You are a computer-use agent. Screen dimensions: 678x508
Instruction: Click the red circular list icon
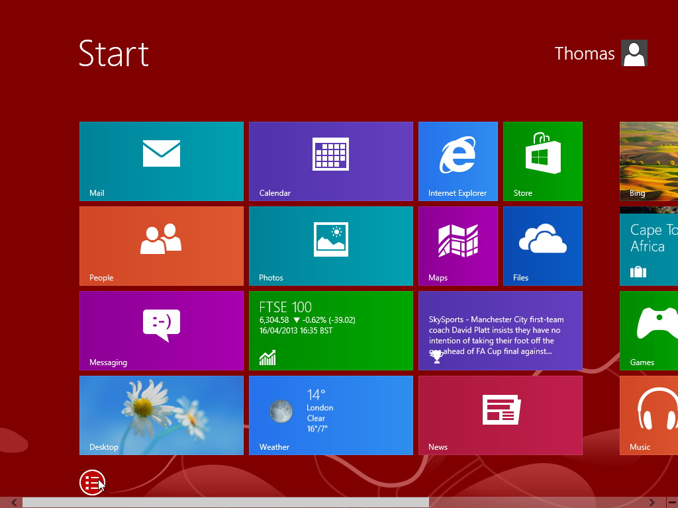92,482
